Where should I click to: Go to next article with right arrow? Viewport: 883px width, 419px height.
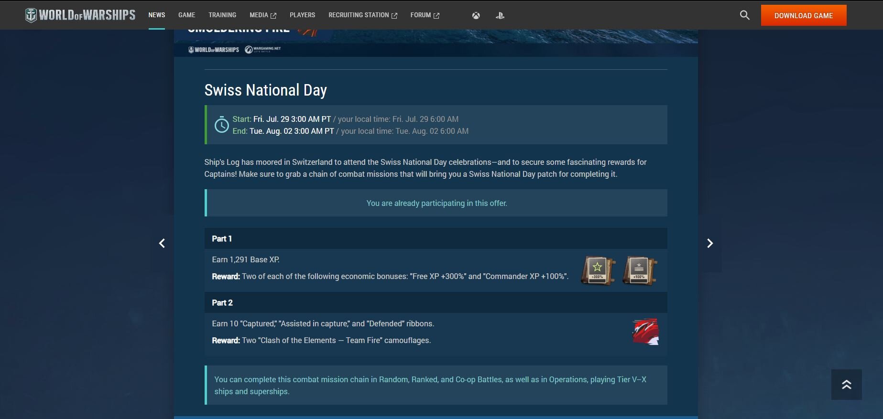pos(709,244)
